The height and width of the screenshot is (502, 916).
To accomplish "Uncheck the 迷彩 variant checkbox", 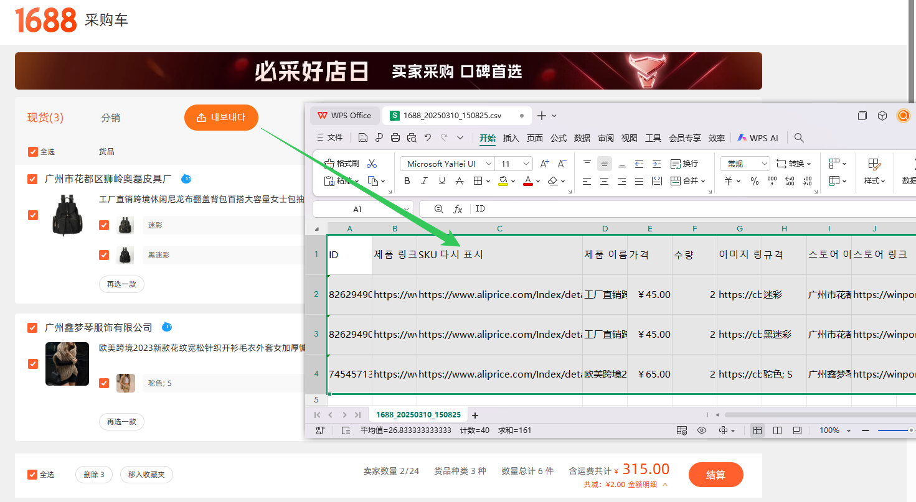I will click(104, 225).
